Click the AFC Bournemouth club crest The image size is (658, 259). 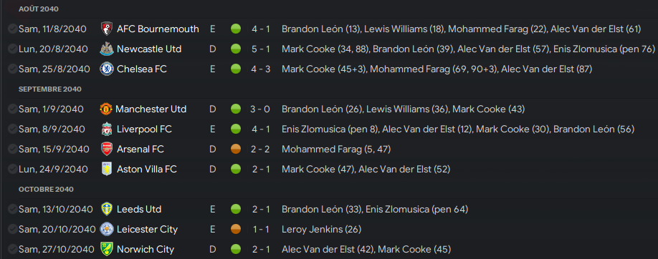pyautogui.click(x=107, y=29)
